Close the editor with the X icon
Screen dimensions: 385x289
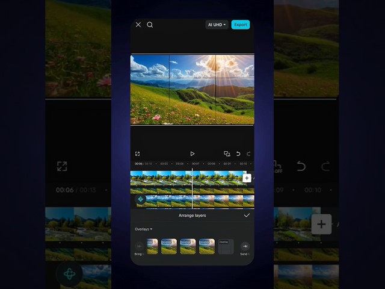click(138, 25)
